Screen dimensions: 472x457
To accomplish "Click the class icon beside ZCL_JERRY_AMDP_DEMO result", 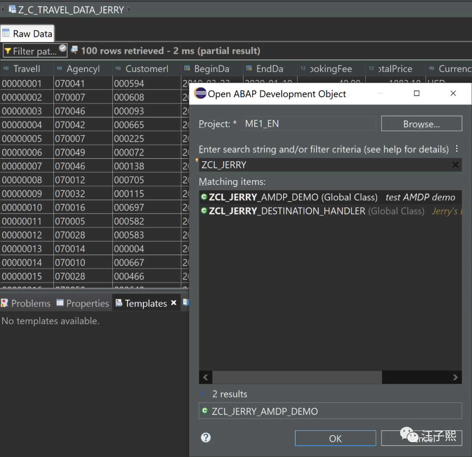I will coord(204,197).
